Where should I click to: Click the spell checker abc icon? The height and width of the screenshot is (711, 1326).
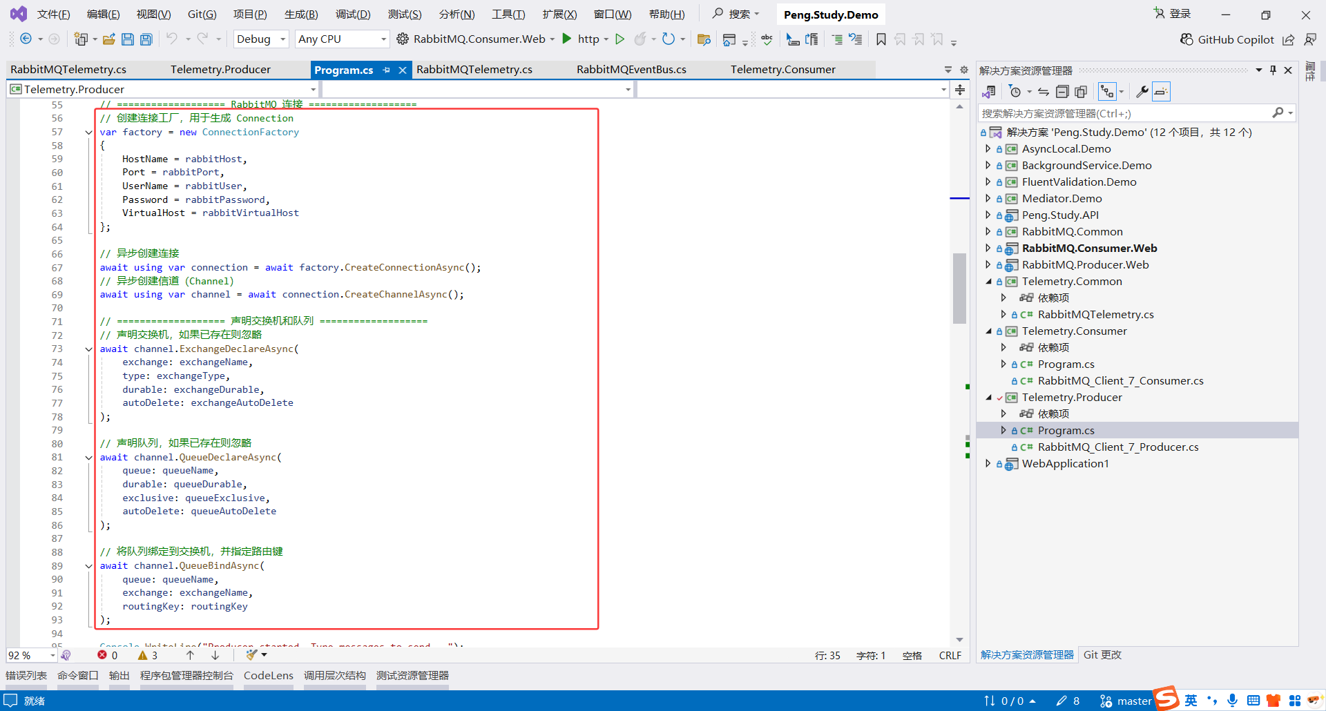pyautogui.click(x=767, y=39)
